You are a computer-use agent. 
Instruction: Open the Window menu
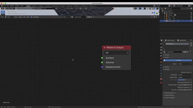[x=17, y=6]
